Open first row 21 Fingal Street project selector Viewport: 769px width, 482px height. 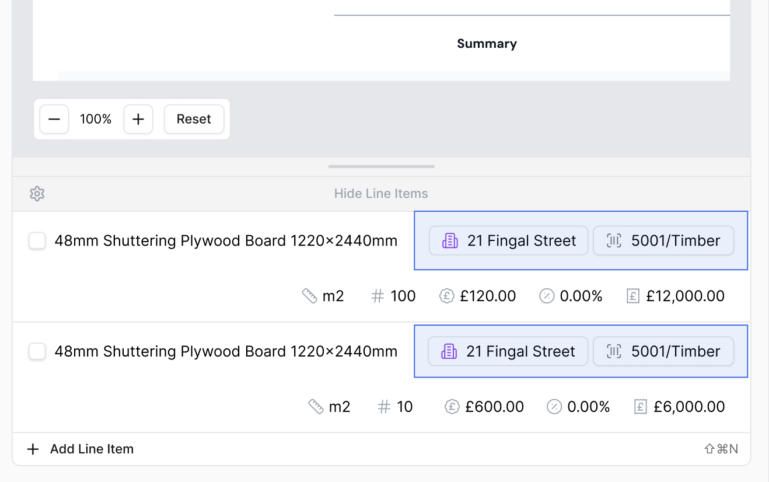click(x=508, y=240)
